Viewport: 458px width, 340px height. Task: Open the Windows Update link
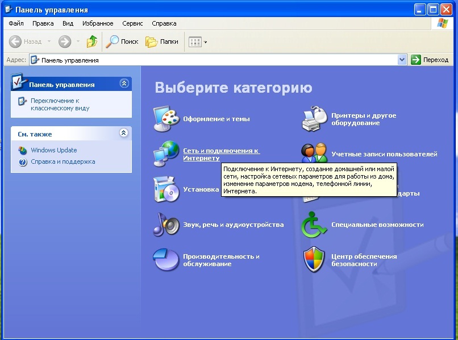(54, 150)
